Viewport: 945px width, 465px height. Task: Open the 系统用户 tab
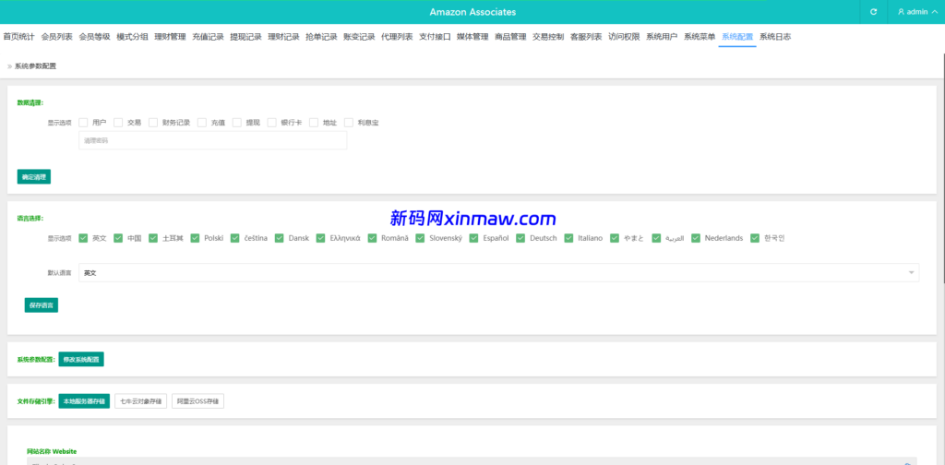pos(662,37)
